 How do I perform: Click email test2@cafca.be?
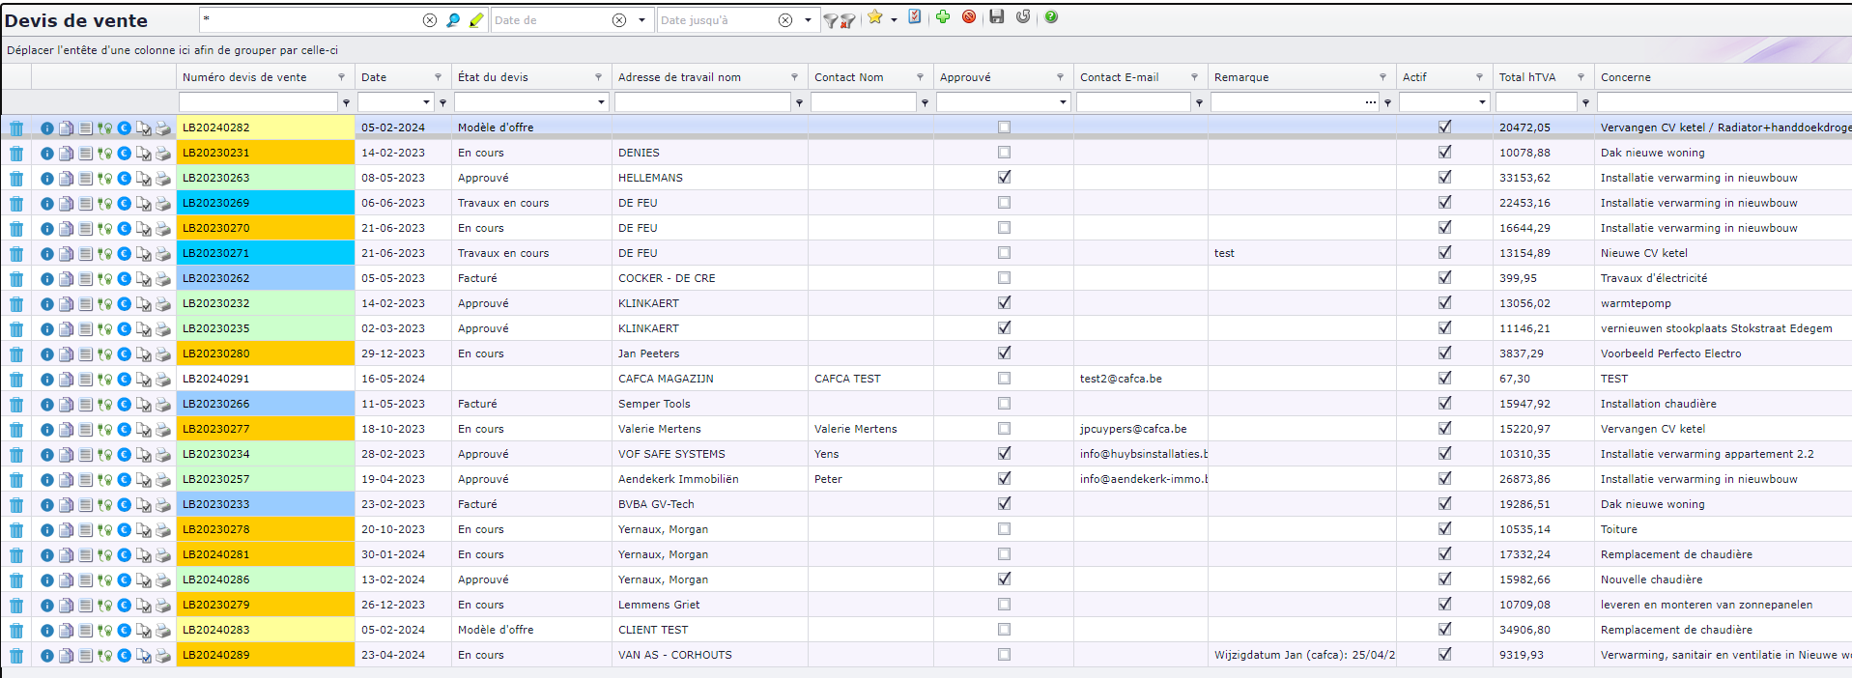[x=1121, y=379]
